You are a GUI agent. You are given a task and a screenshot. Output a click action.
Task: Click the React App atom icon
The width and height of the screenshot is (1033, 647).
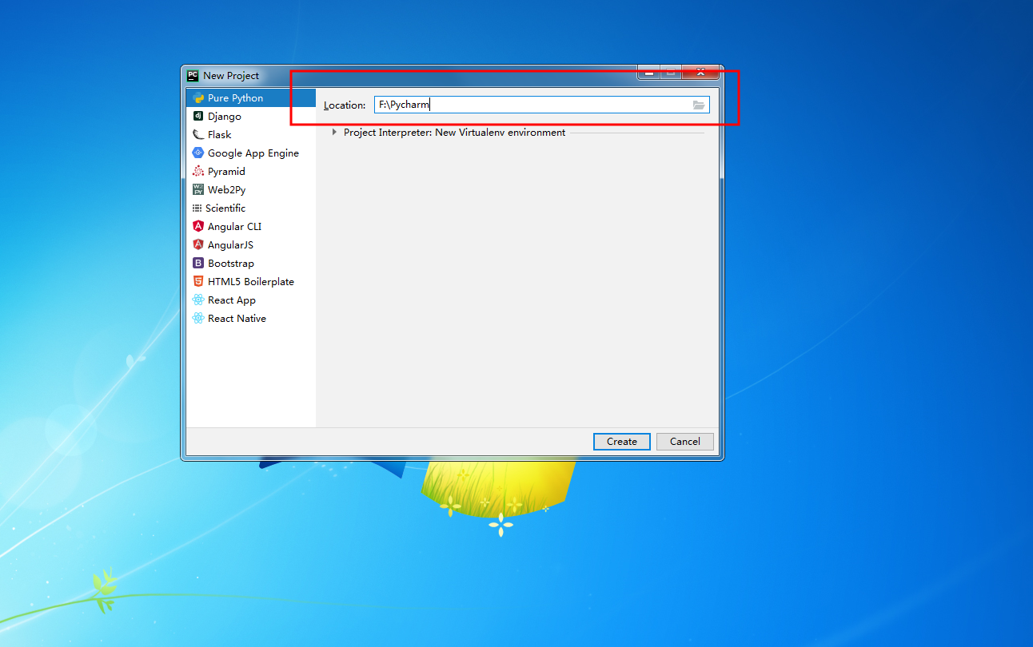click(198, 300)
